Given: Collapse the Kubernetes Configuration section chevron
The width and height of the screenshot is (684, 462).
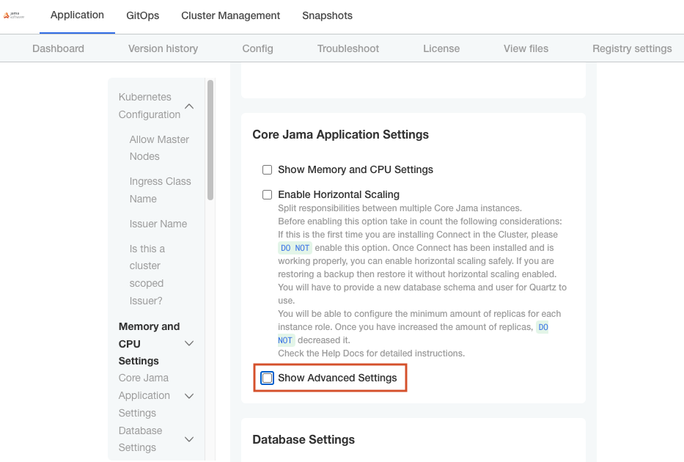Looking at the screenshot, I should [189, 106].
